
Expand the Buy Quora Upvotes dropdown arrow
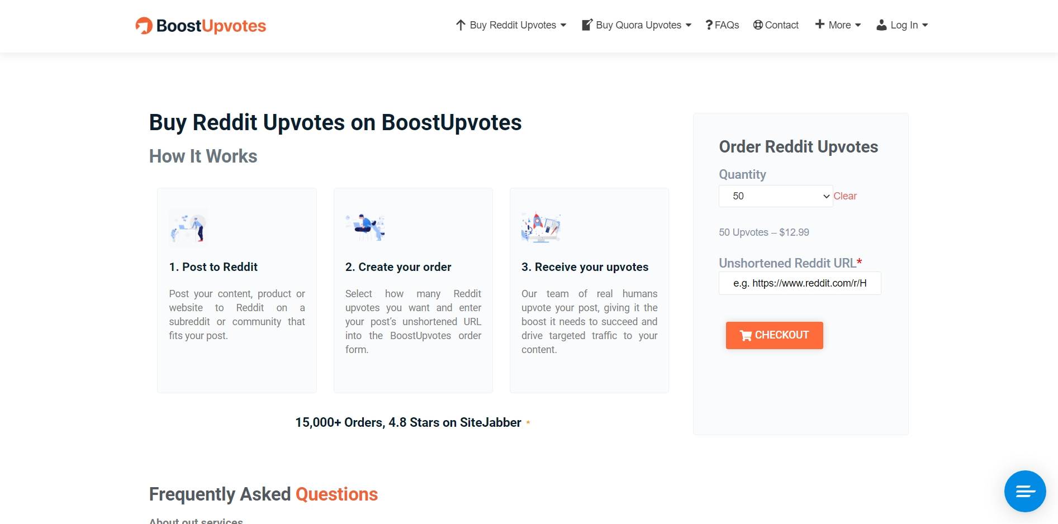(689, 25)
